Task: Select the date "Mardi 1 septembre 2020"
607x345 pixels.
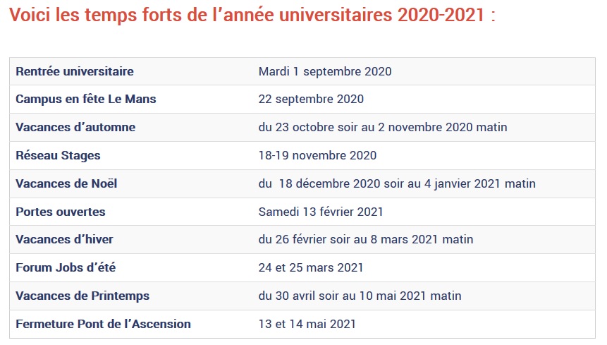Action: click(325, 71)
